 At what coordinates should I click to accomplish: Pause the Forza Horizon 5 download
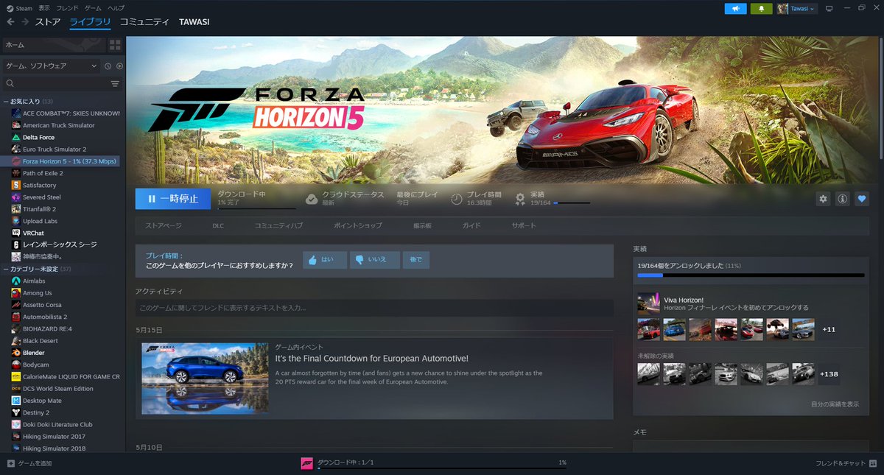coord(173,199)
